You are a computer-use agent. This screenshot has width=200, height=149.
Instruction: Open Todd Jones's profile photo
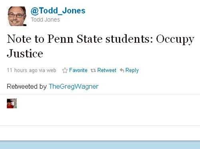(x=17, y=16)
